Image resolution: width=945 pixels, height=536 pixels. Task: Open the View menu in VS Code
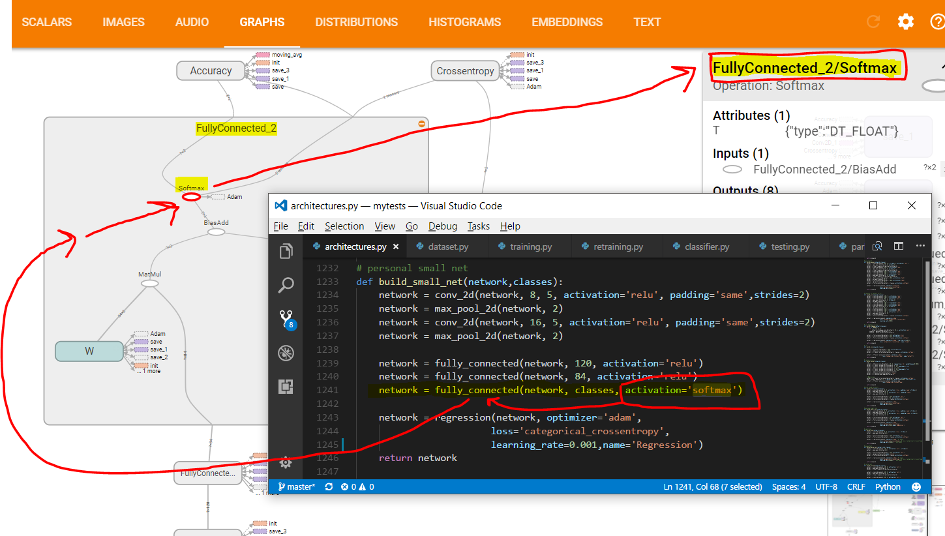[385, 226]
